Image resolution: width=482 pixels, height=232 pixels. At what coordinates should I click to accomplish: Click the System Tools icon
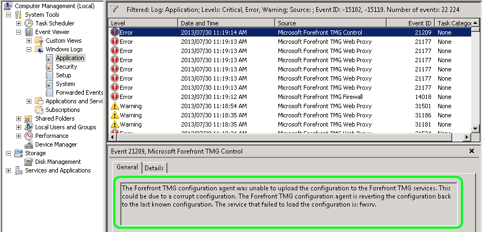pos(18,15)
